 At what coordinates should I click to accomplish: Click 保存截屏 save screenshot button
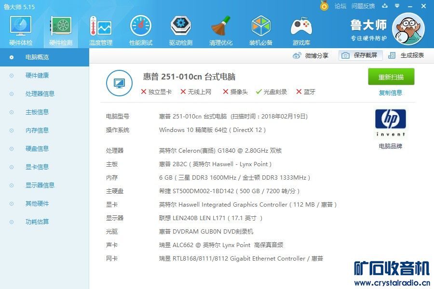pos(360,55)
